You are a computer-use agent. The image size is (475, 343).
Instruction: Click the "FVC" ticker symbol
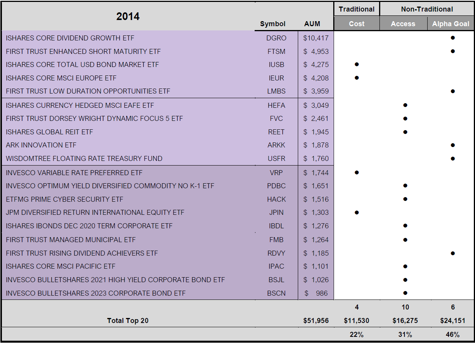coord(277,118)
